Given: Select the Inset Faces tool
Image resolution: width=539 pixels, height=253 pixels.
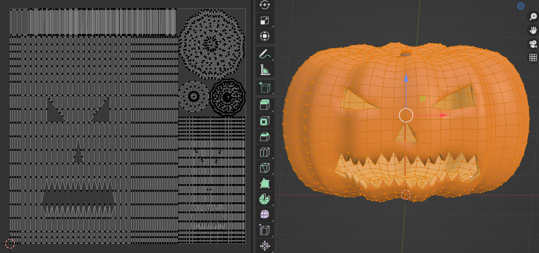Looking at the screenshot, I should pyautogui.click(x=265, y=121).
